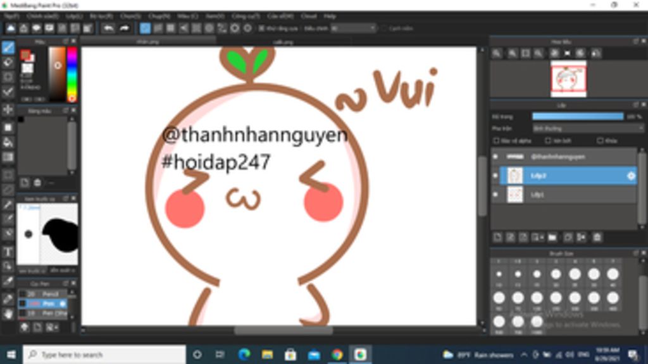Toggle the Bảo vệ alpha checkbox
This screenshot has height=364, width=648.
coord(496,141)
